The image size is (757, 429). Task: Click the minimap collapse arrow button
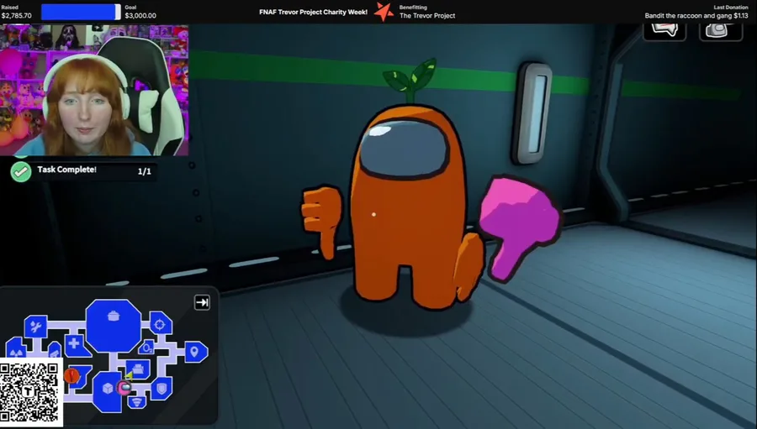click(x=202, y=303)
